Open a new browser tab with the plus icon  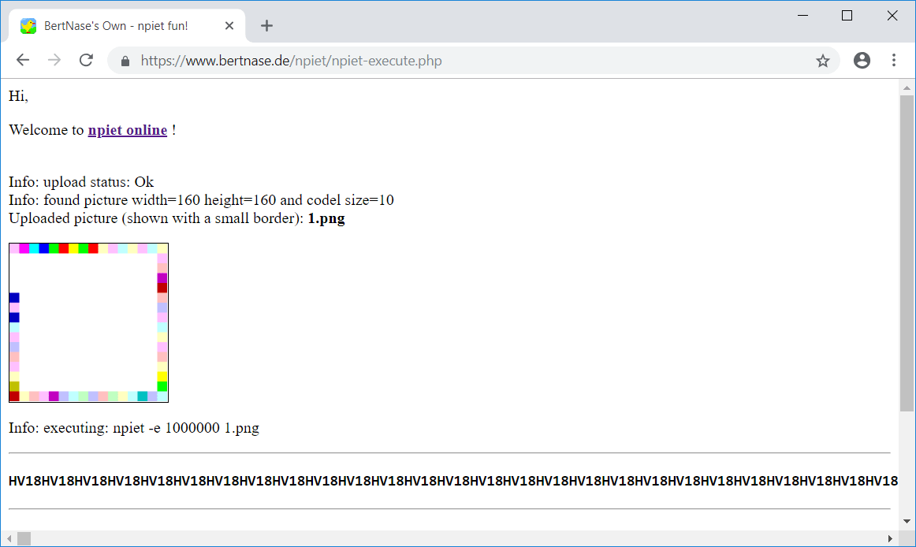pos(266,25)
